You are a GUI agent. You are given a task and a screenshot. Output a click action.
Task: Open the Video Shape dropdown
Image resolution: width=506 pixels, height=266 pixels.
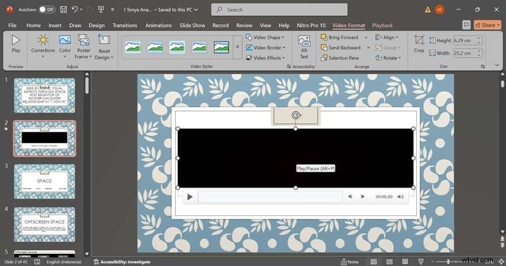click(265, 37)
